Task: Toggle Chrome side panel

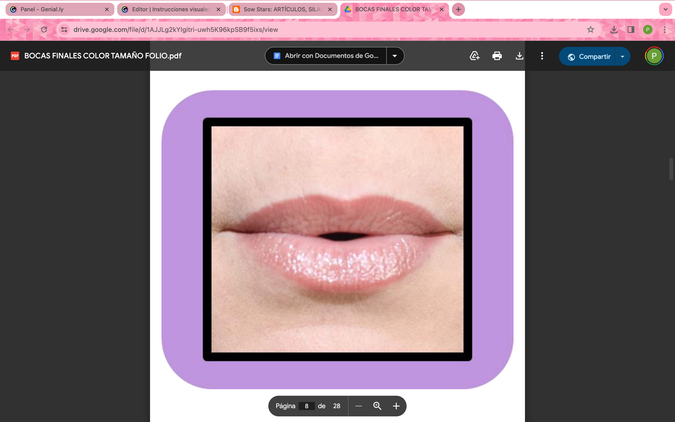Action: coord(631,30)
